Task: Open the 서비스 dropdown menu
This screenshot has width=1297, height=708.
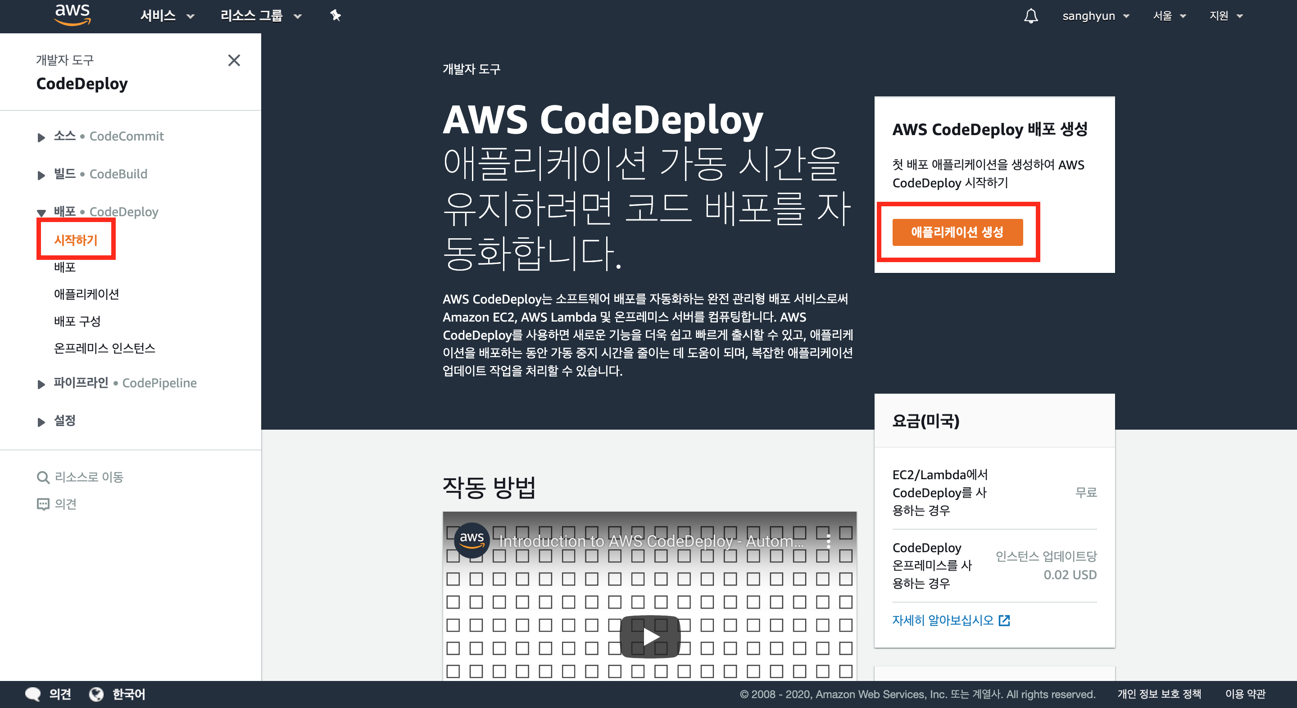Action: tap(167, 16)
